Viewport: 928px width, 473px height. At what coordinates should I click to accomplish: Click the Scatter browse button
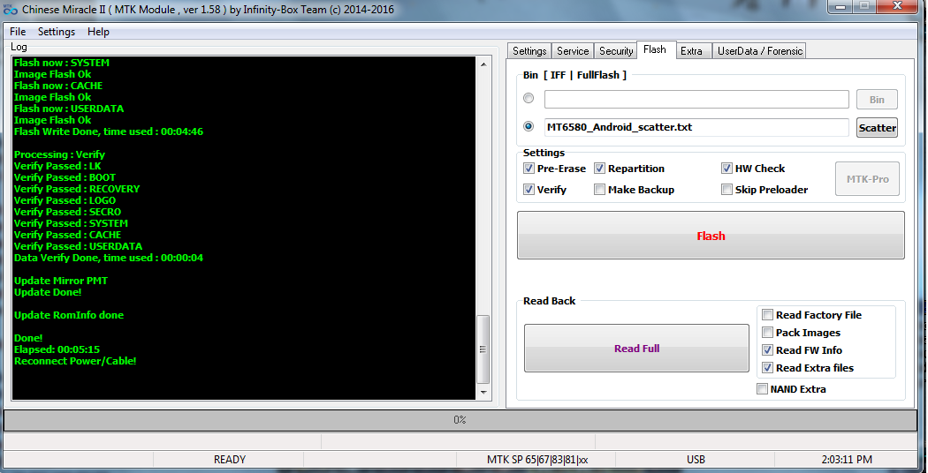(x=877, y=128)
